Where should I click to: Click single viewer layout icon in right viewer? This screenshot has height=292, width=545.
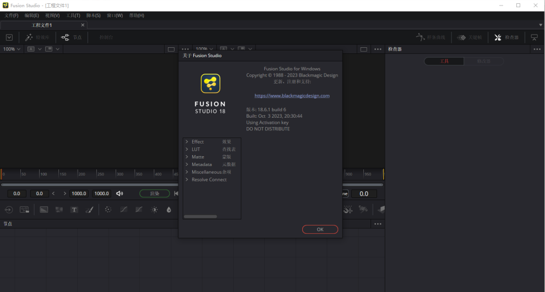(363, 49)
